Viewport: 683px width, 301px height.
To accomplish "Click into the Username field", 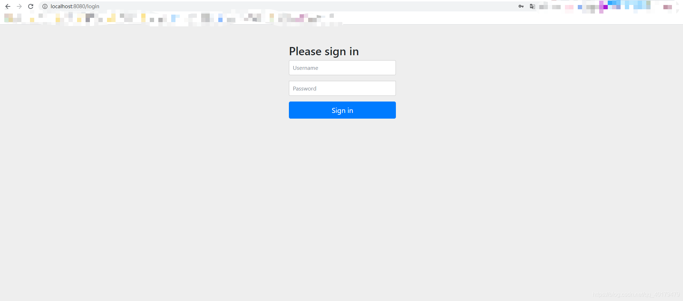I will pos(342,68).
